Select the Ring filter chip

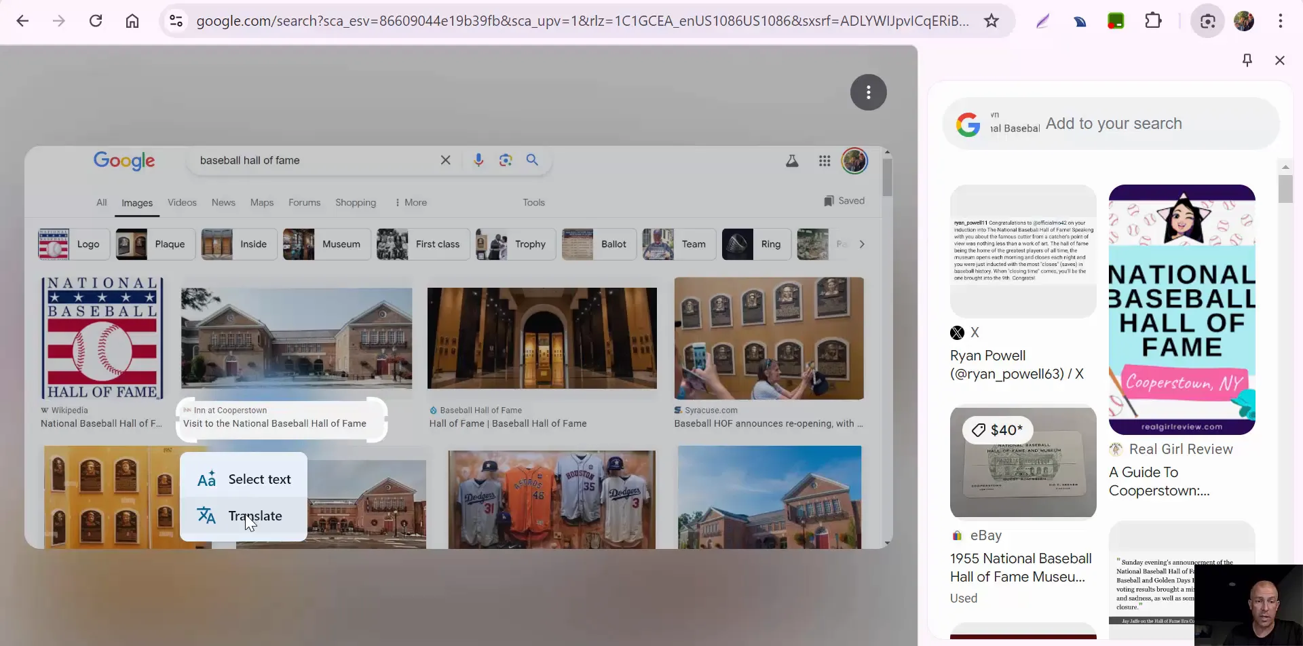[756, 244]
